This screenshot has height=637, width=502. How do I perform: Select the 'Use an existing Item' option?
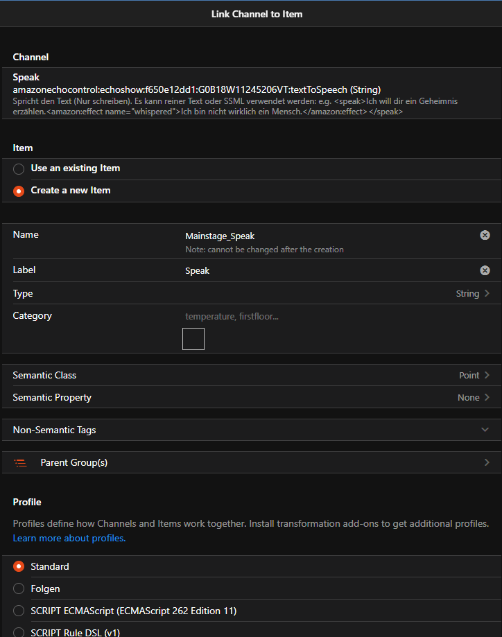tap(19, 168)
